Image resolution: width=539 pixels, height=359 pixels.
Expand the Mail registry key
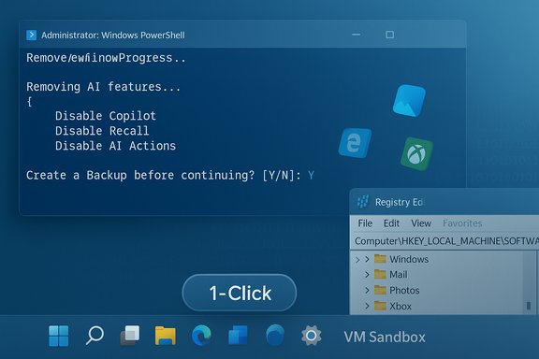(x=367, y=275)
